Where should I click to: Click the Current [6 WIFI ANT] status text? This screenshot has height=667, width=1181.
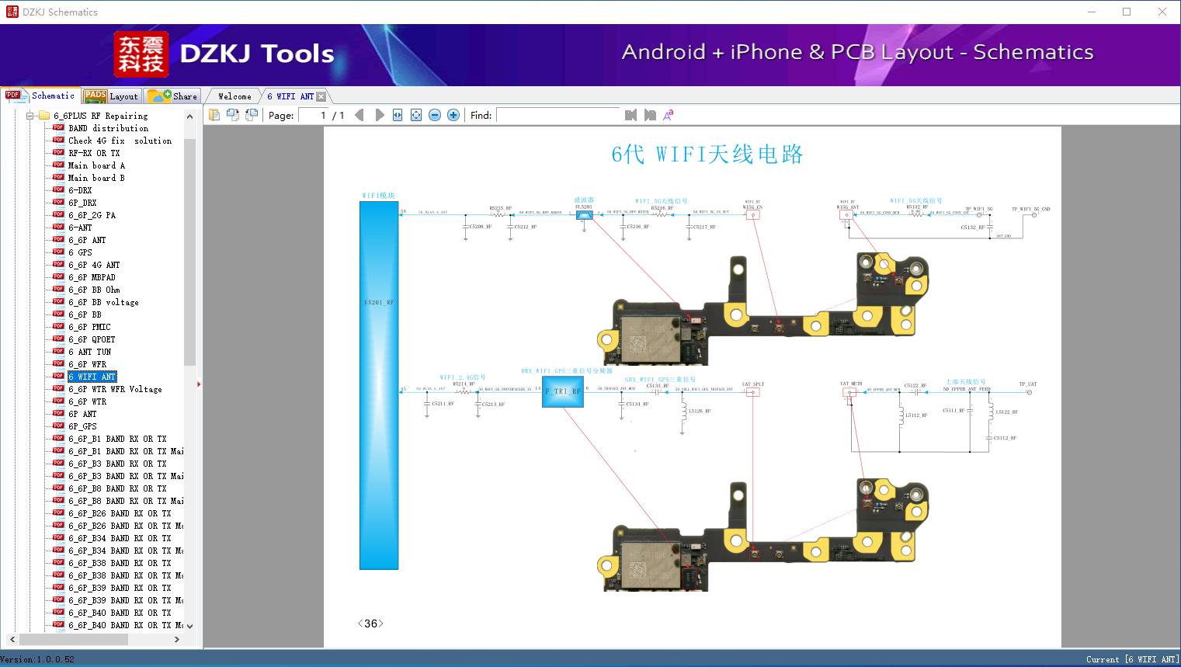1132,659
